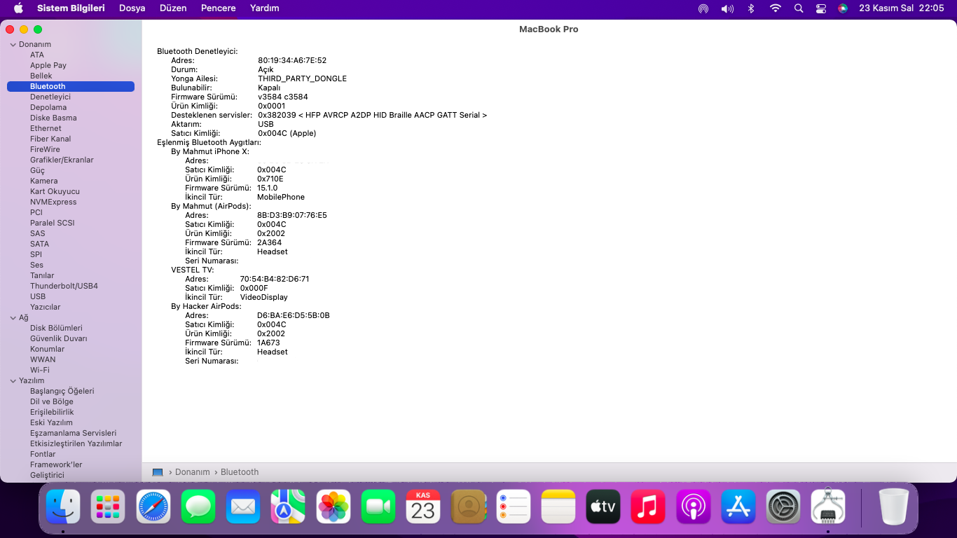Open Spotlight search magnifier icon
Image resolution: width=957 pixels, height=538 pixels.
click(x=799, y=8)
